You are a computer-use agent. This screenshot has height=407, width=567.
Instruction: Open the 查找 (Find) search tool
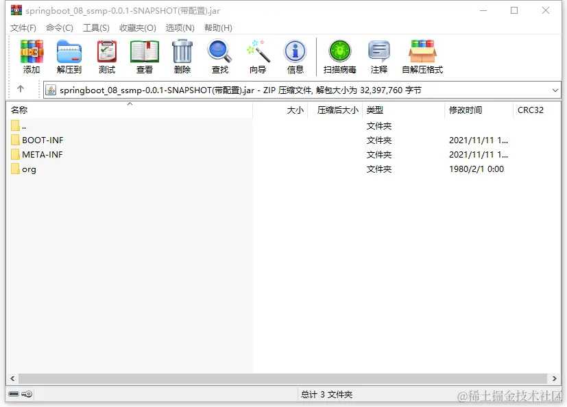click(x=219, y=56)
